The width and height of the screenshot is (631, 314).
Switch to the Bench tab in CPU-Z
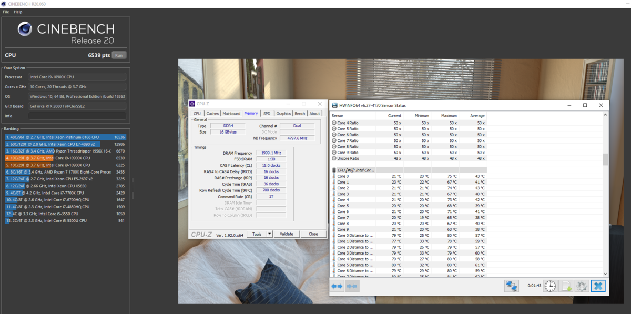click(x=300, y=114)
